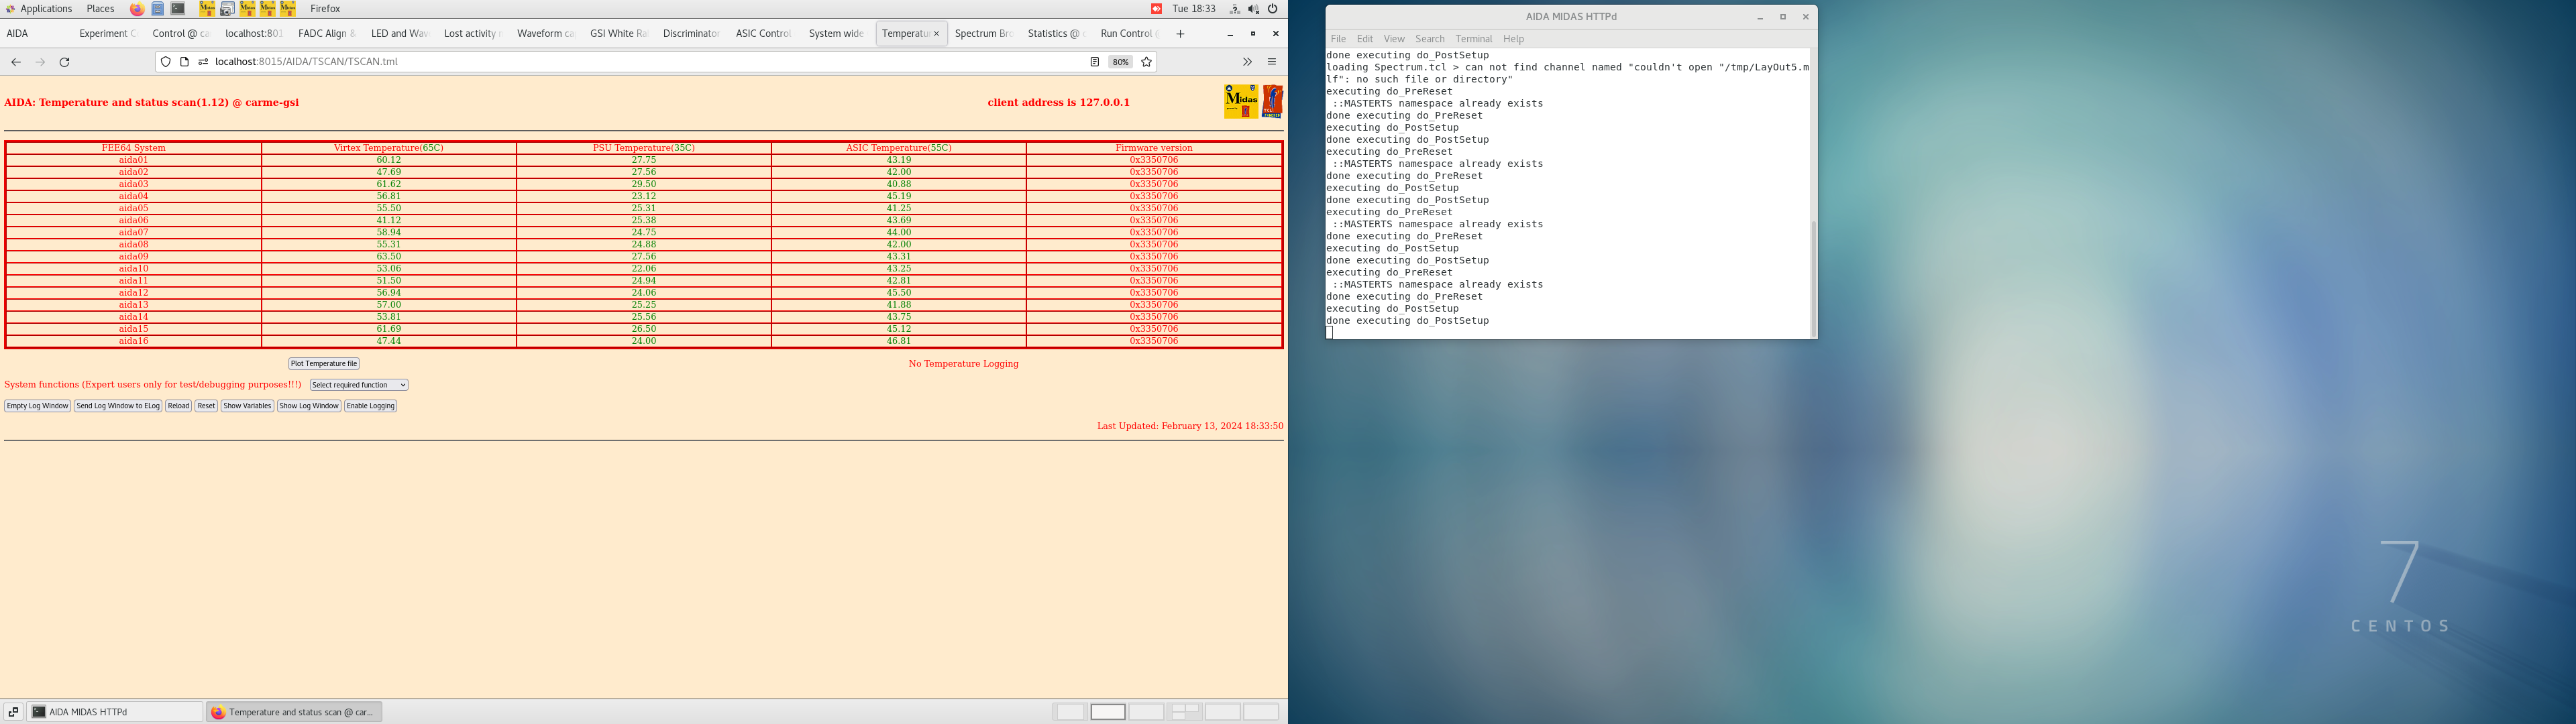This screenshot has width=2576, height=724.
Task: Click the Firefox icon in the top panel
Action: pos(138,8)
